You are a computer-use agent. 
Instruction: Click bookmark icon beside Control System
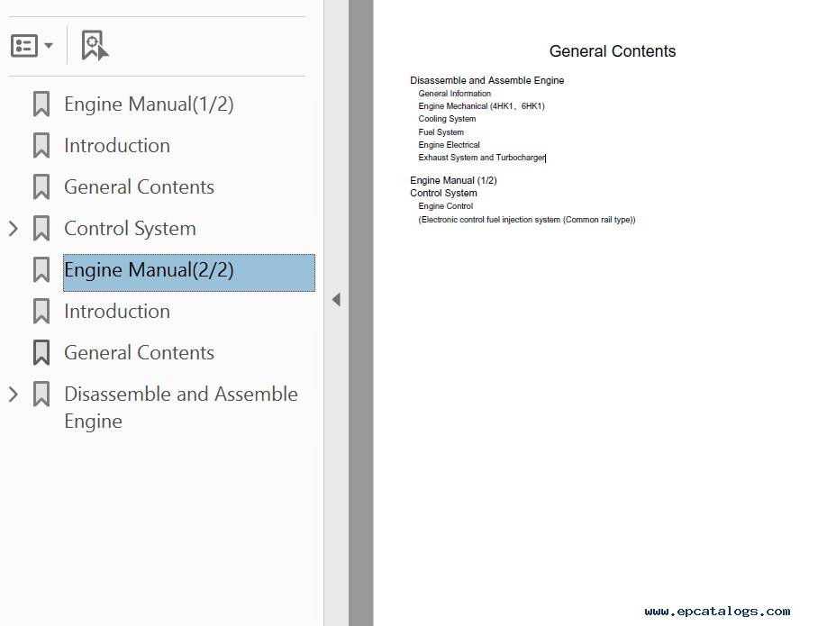pos(41,229)
